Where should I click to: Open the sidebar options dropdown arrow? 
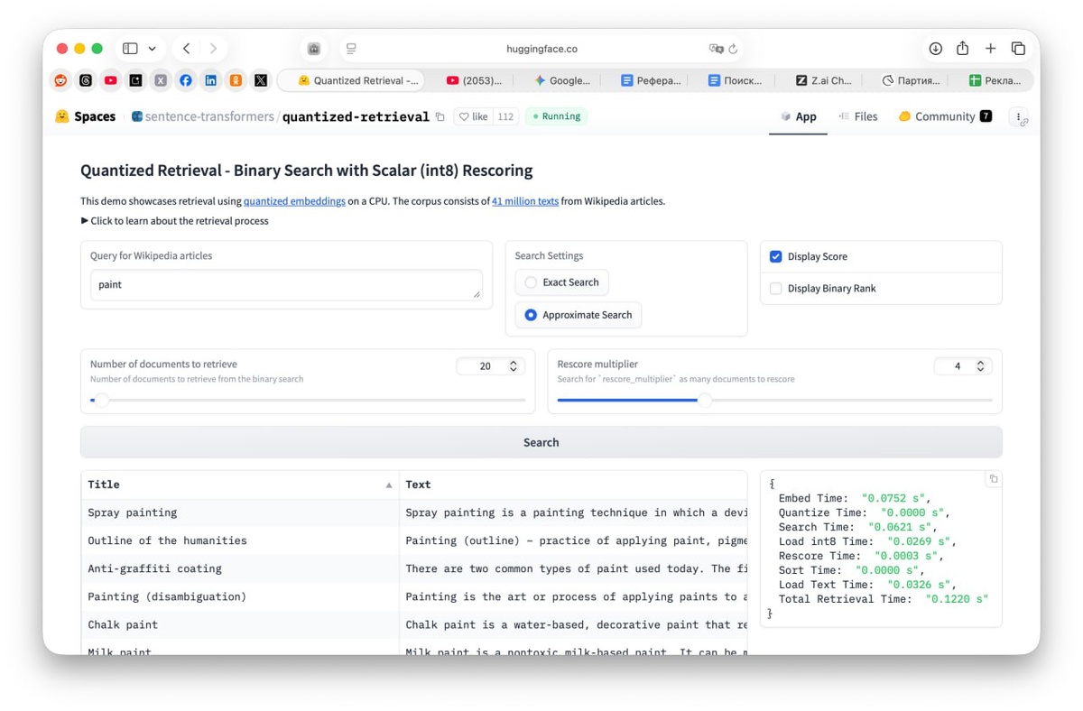click(152, 49)
